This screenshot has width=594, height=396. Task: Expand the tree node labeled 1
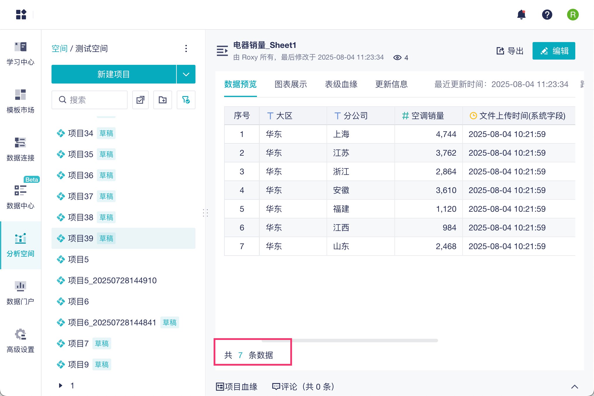pos(61,385)
